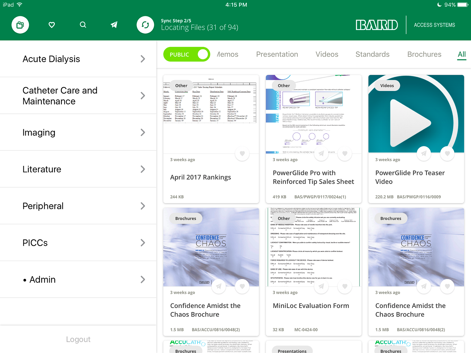Expand the Admin category chevron
This screenshot has width=471, height=353.
(x=143, y=279)
